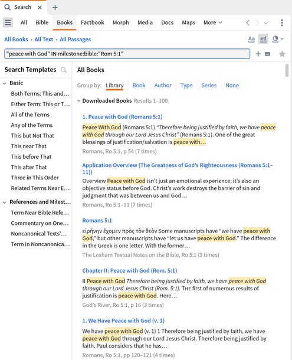The width and height of the screenshot is (292, 360).
Task: Switch to the Bible search tab
Action: 42,22
